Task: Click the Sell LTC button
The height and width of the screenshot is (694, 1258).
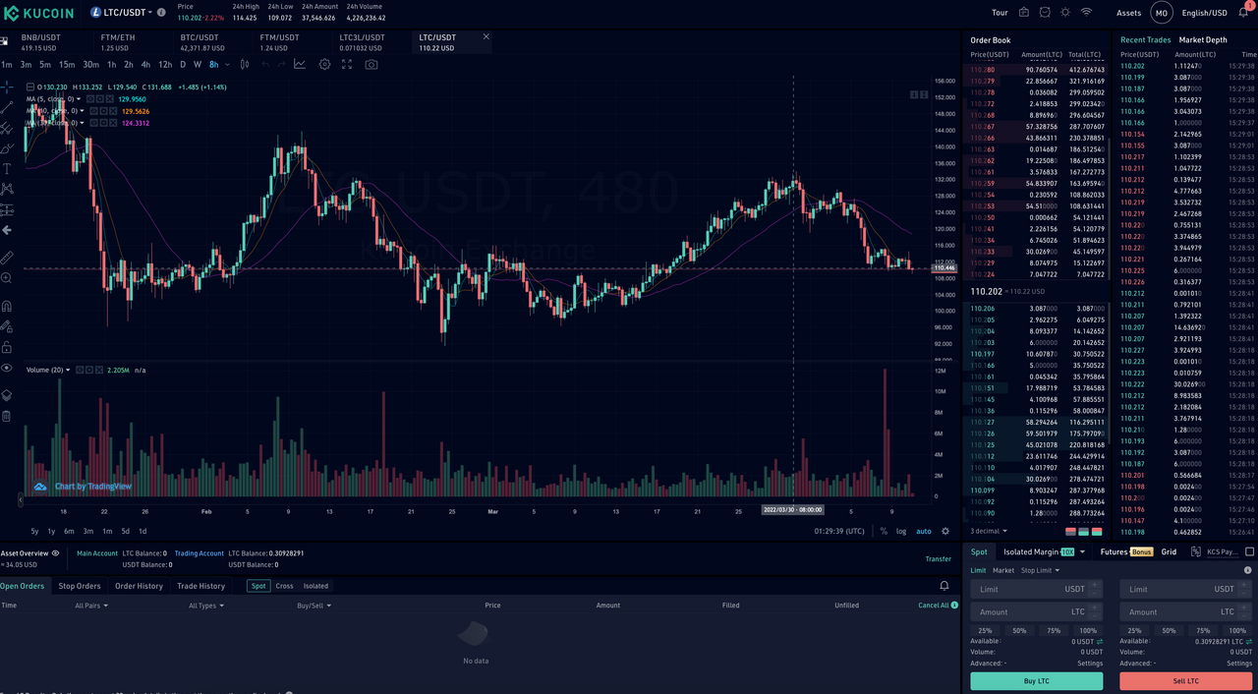Action: tap(1186, 680)
